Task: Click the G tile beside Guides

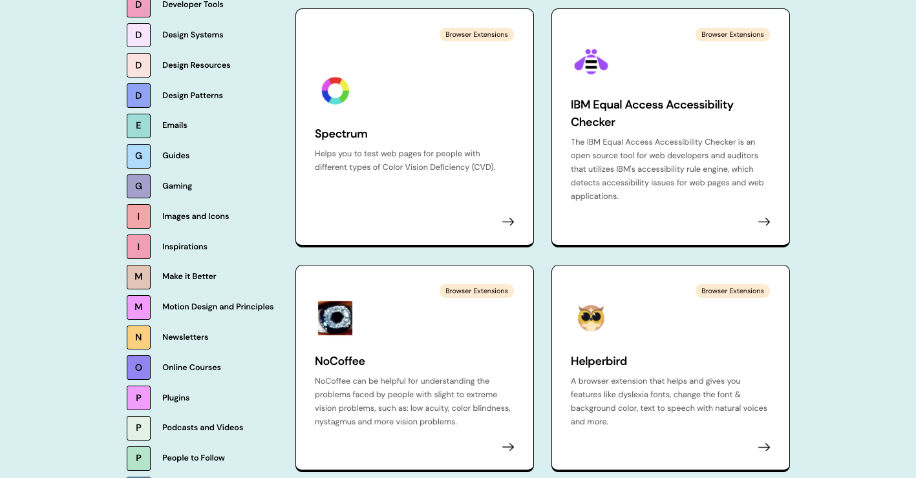Action: [138, 156]
